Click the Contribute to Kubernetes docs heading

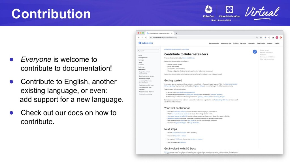tap(186, 54)
